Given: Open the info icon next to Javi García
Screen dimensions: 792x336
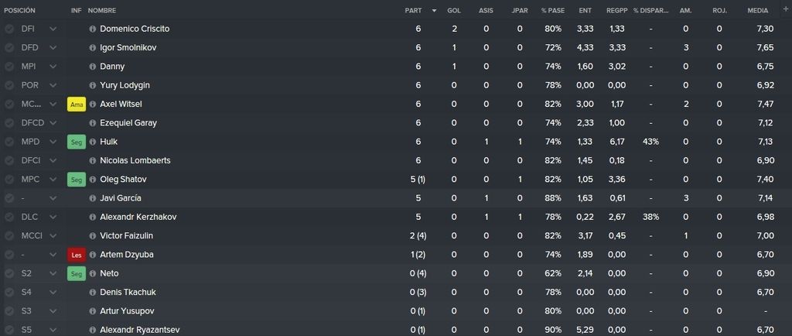Looking at the screenshot, I should [x=93, y=198].
